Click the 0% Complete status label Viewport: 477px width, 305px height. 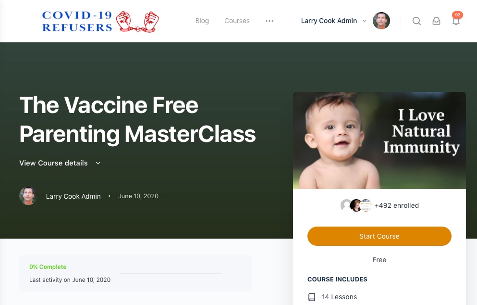click(48, 267)
